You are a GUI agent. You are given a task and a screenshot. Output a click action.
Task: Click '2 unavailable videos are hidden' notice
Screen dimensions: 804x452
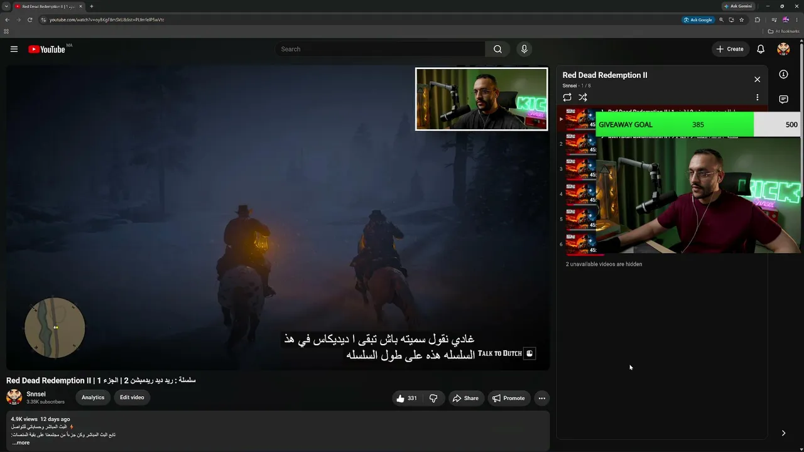[x=604, y=264]
